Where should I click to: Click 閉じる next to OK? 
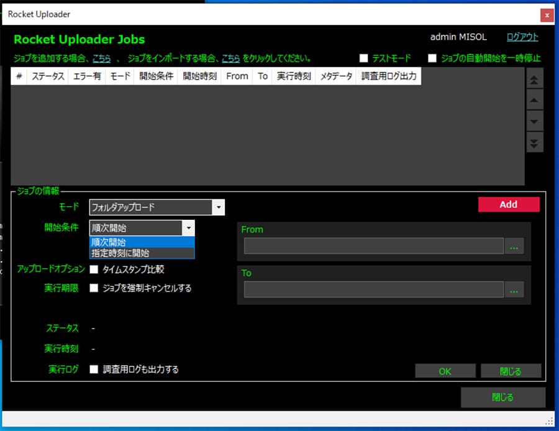pos(511,371)
